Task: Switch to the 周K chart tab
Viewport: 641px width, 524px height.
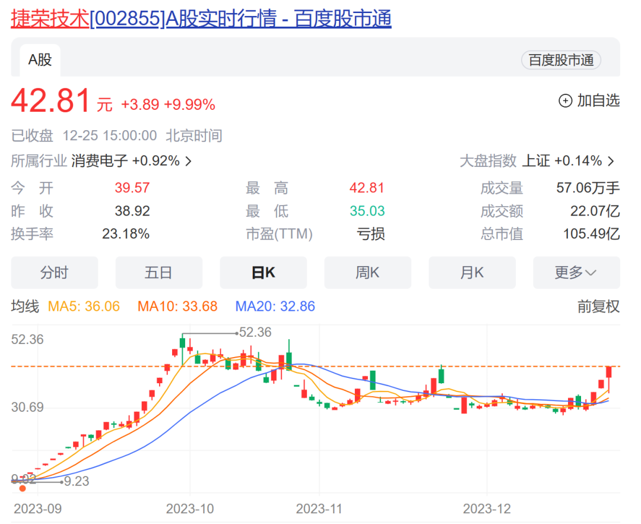Action: (x=367, y=273)
